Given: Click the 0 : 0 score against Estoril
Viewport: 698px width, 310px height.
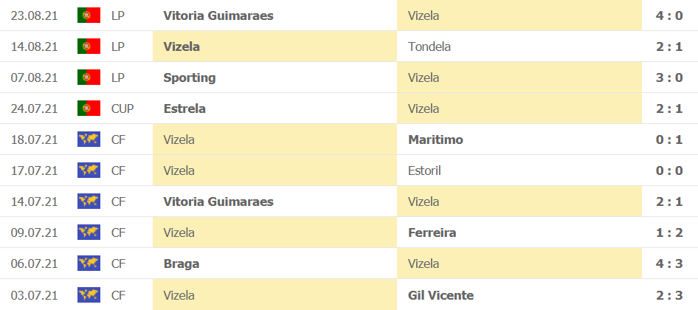Looking at the screenshot, I should point(668,170).
